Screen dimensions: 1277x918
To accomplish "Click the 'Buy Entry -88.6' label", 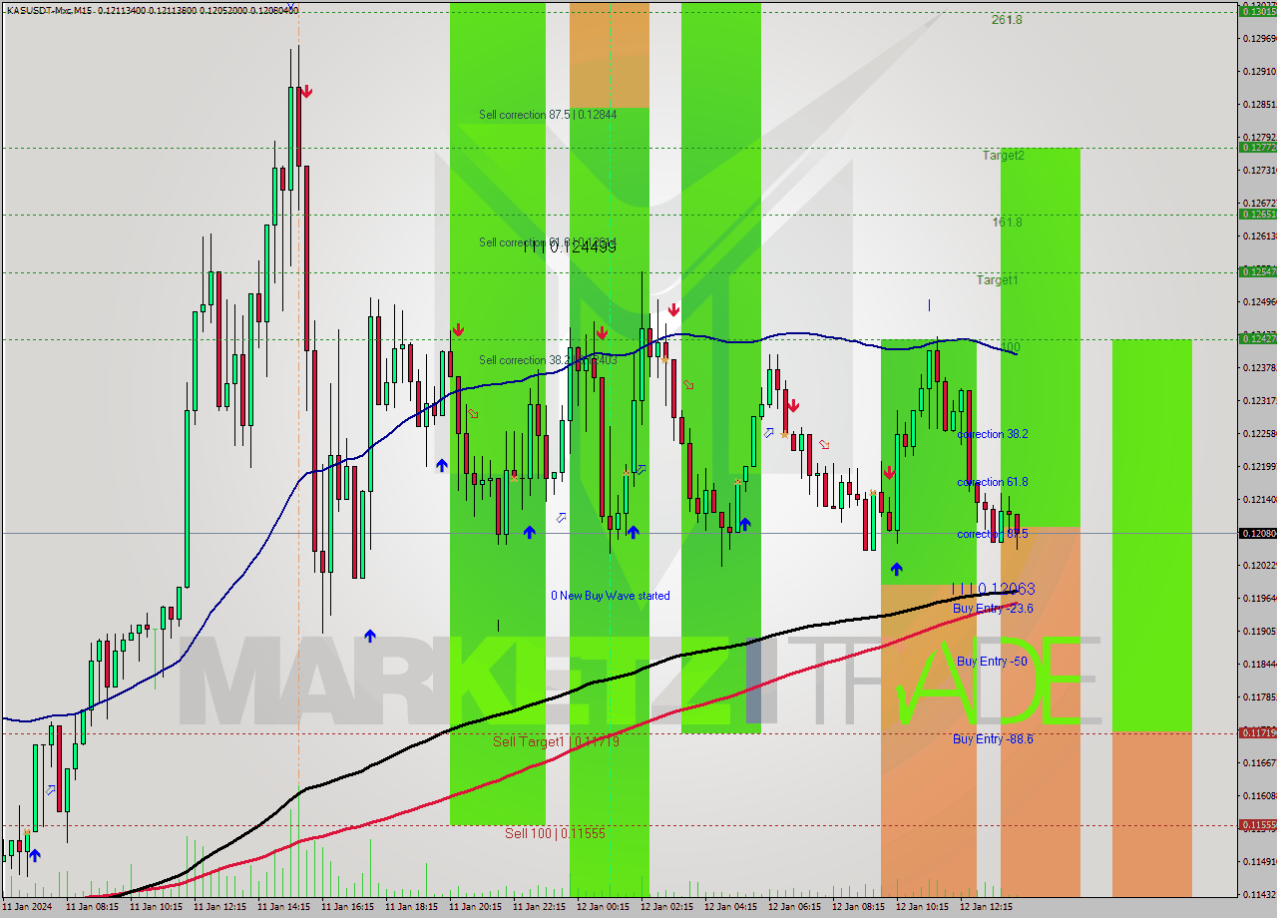I will [993, 739].
